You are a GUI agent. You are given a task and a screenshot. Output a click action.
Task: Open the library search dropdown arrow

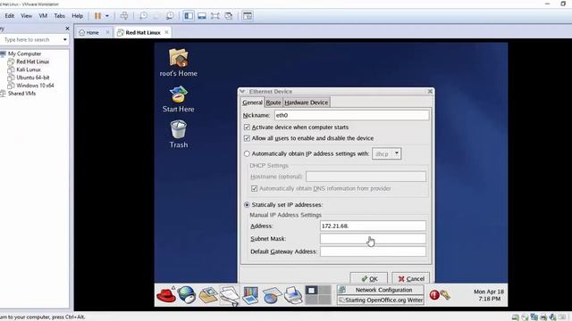(x=65, y=39)
